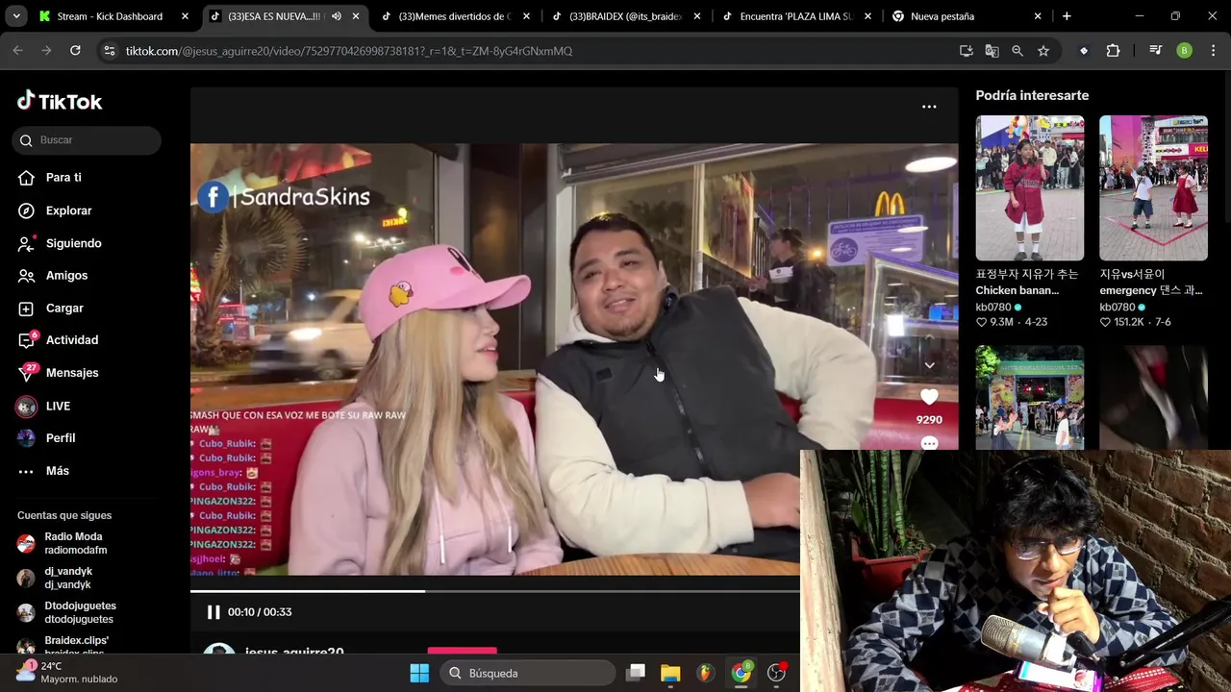Open media control button in toolbar
1231x692 pixels.
click(1156, 51)
